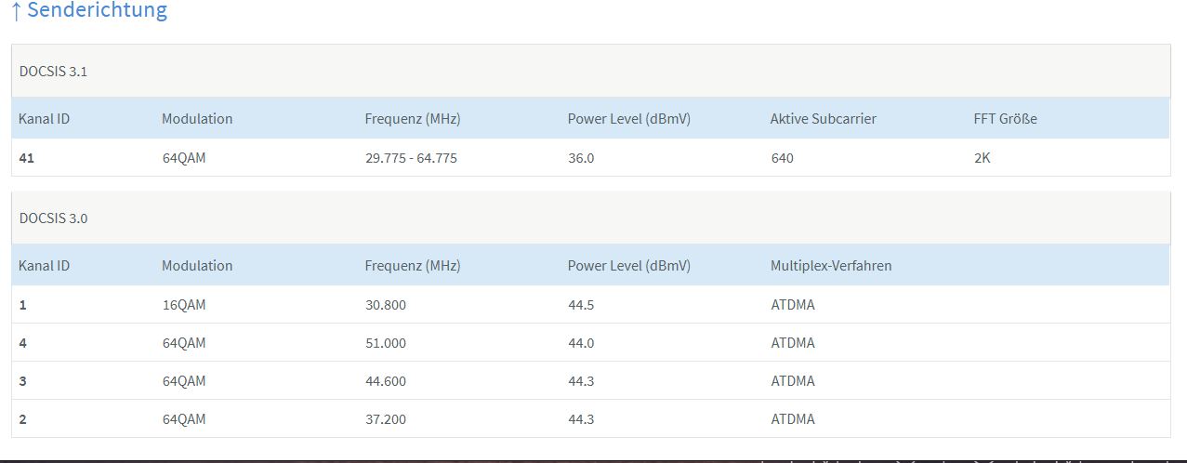The image size is (1187, 463).
Task: Select the DOCSIS 3.1 table title
Action: [53, 72]
